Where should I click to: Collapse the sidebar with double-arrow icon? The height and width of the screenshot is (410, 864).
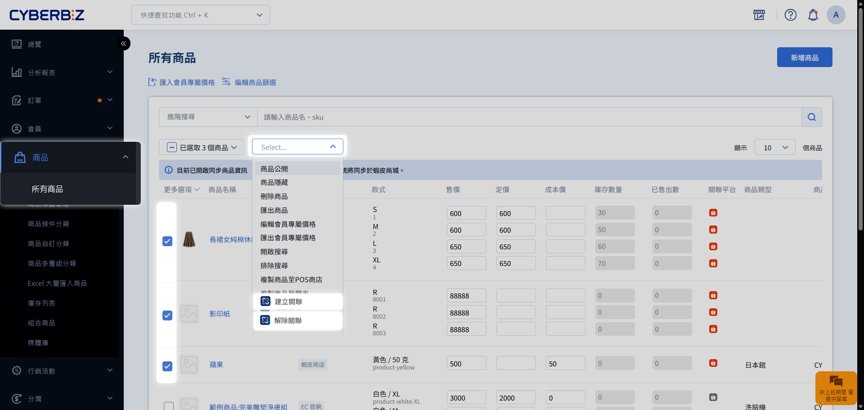point(123,44)
